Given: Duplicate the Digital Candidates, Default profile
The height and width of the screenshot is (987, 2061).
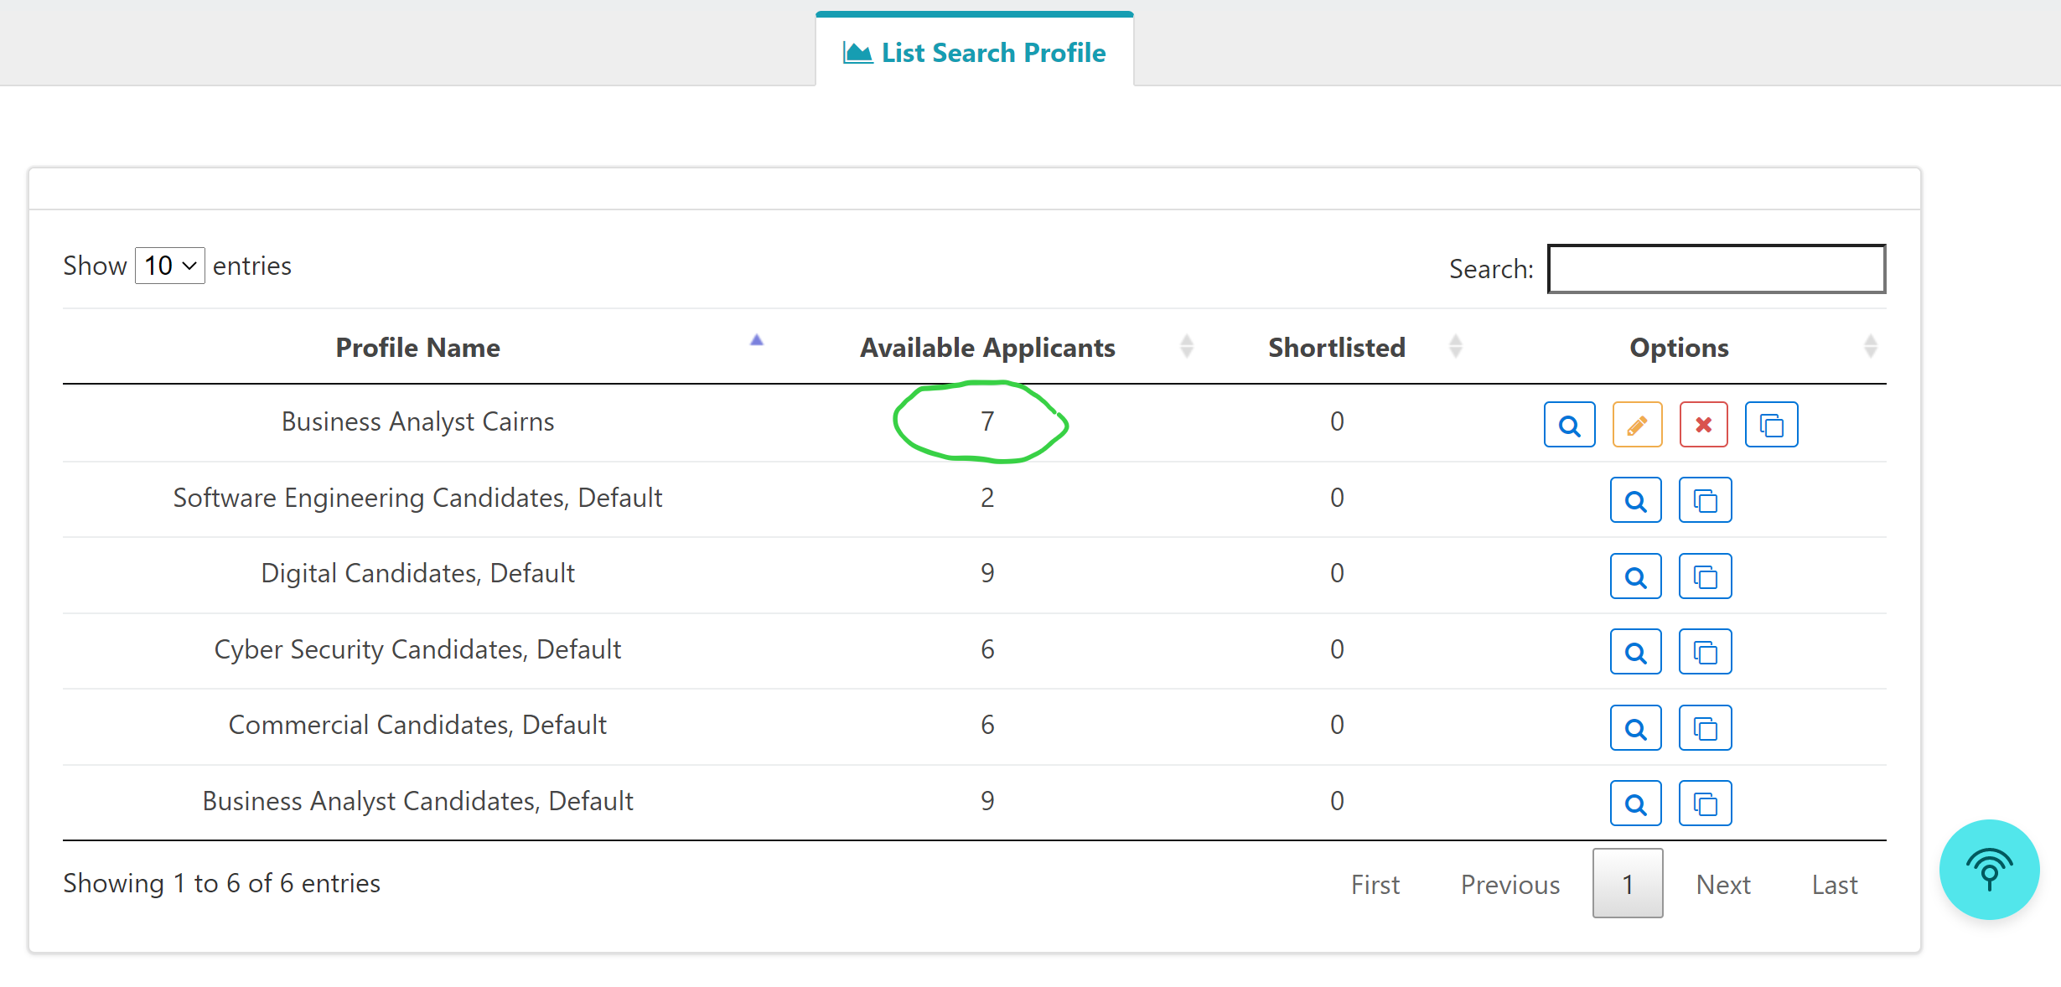Looking at the screenshot, I should click(x=1705, y=576).
